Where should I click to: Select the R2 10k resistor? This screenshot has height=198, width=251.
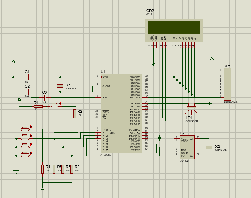(75, 114)
